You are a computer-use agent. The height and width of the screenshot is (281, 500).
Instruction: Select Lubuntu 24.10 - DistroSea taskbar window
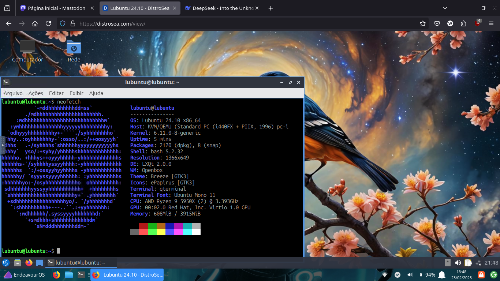click(127, 275)
